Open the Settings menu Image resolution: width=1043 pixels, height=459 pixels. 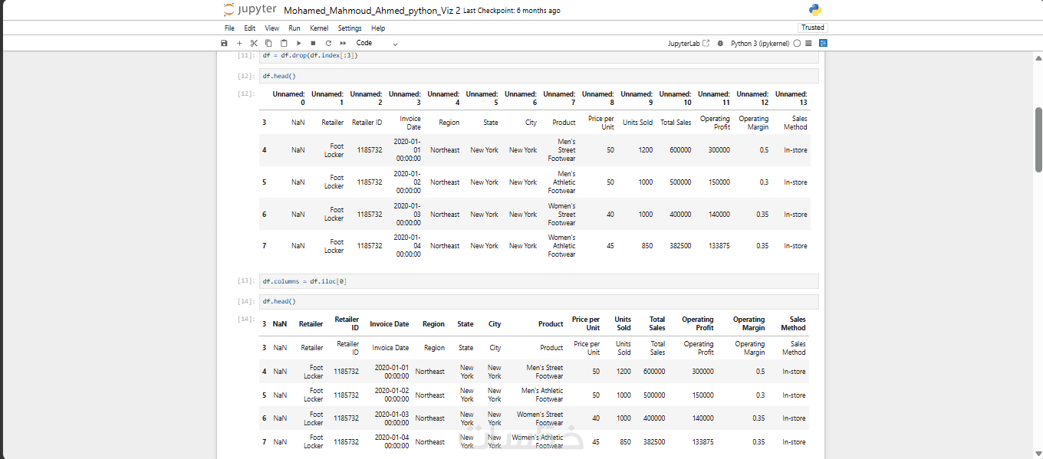coord(350,28)
